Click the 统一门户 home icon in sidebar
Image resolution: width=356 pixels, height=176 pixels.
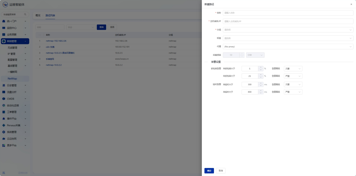tap(4, 21)
